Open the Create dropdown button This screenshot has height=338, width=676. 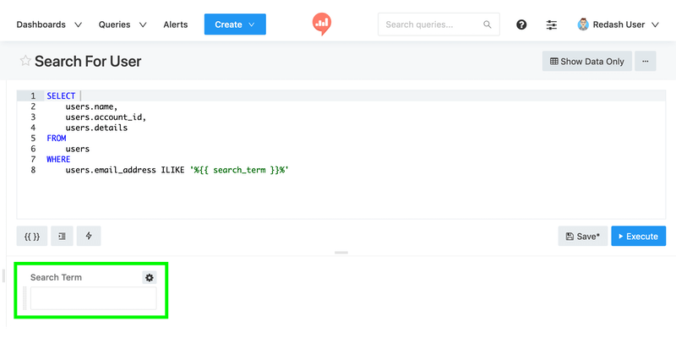click(235, 25)
